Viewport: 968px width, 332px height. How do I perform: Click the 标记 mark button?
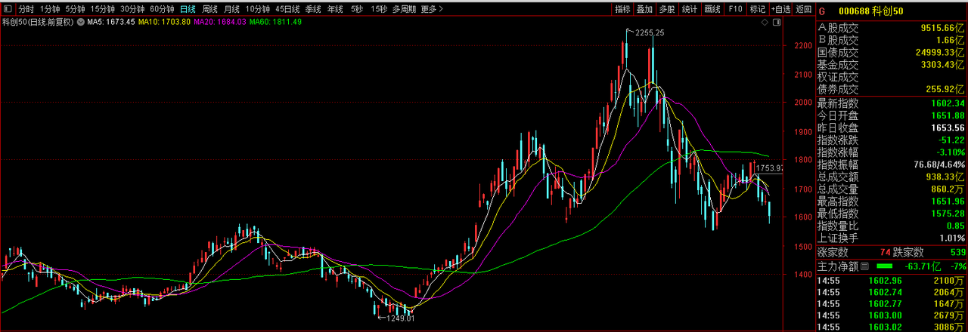pos(758,9)
